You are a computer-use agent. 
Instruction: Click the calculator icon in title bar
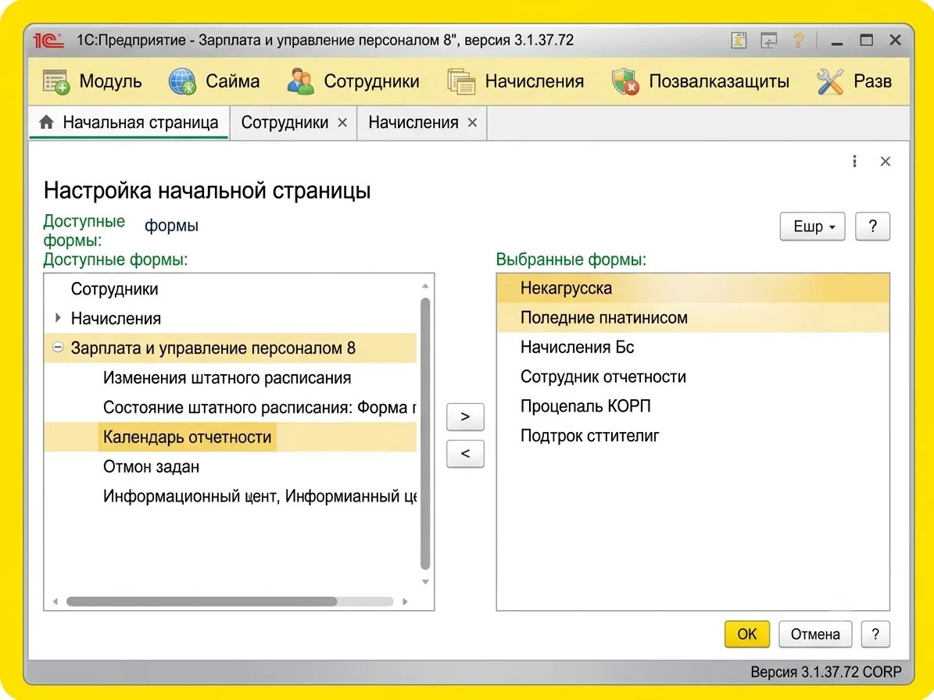point(739,41)
